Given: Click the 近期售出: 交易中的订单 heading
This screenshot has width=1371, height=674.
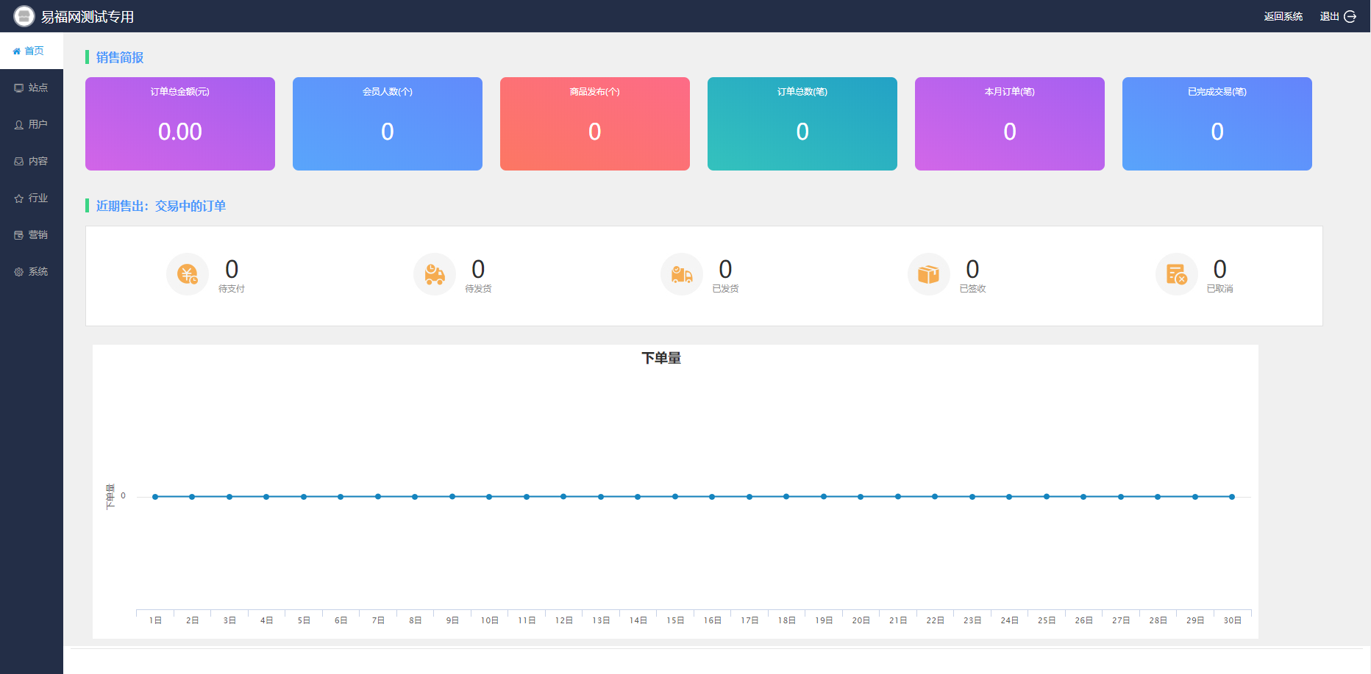Looking at the screenshot, I should click(161, 206).
